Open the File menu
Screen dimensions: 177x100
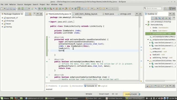point(2,4)
